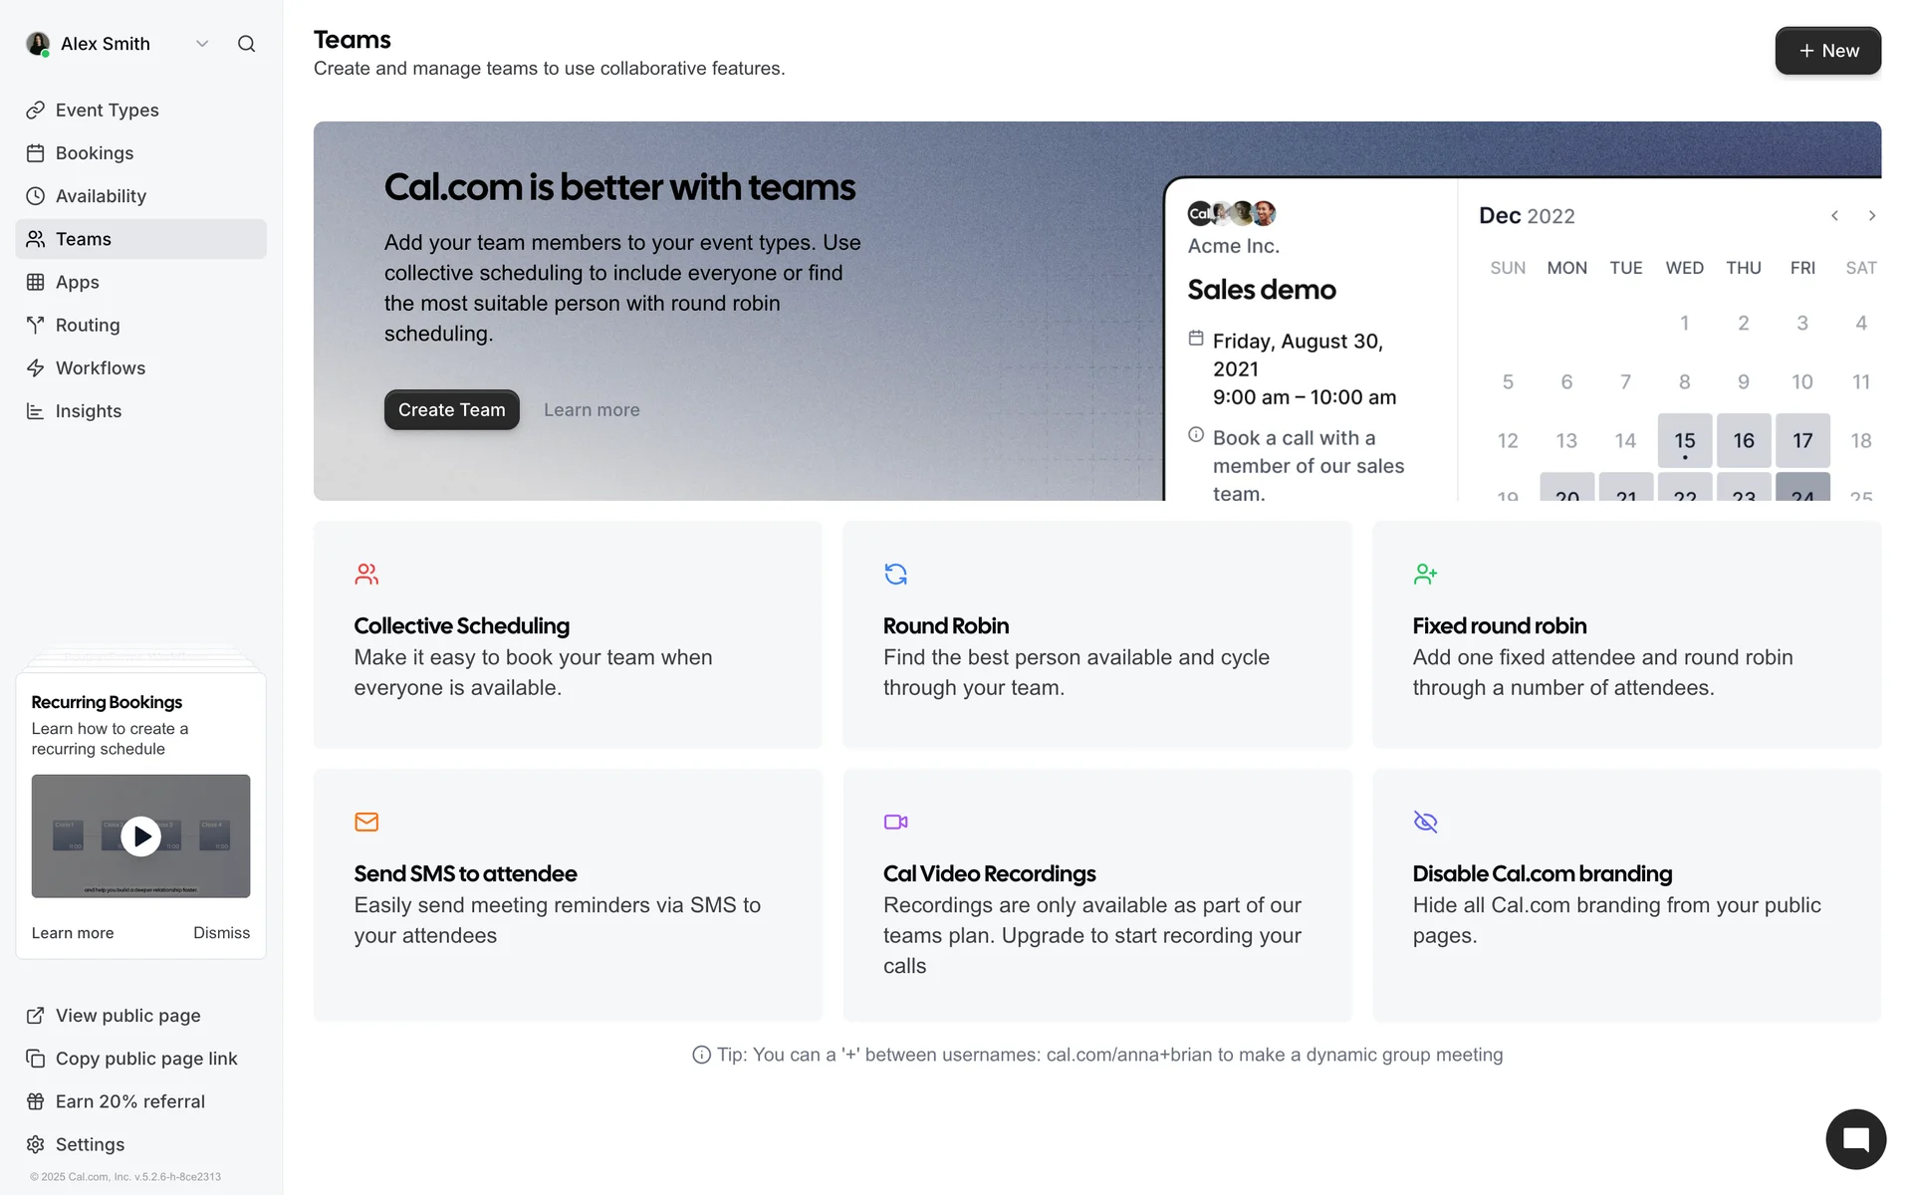Click the Event Types link icon

pyautogui.click(x=36, y=111)
